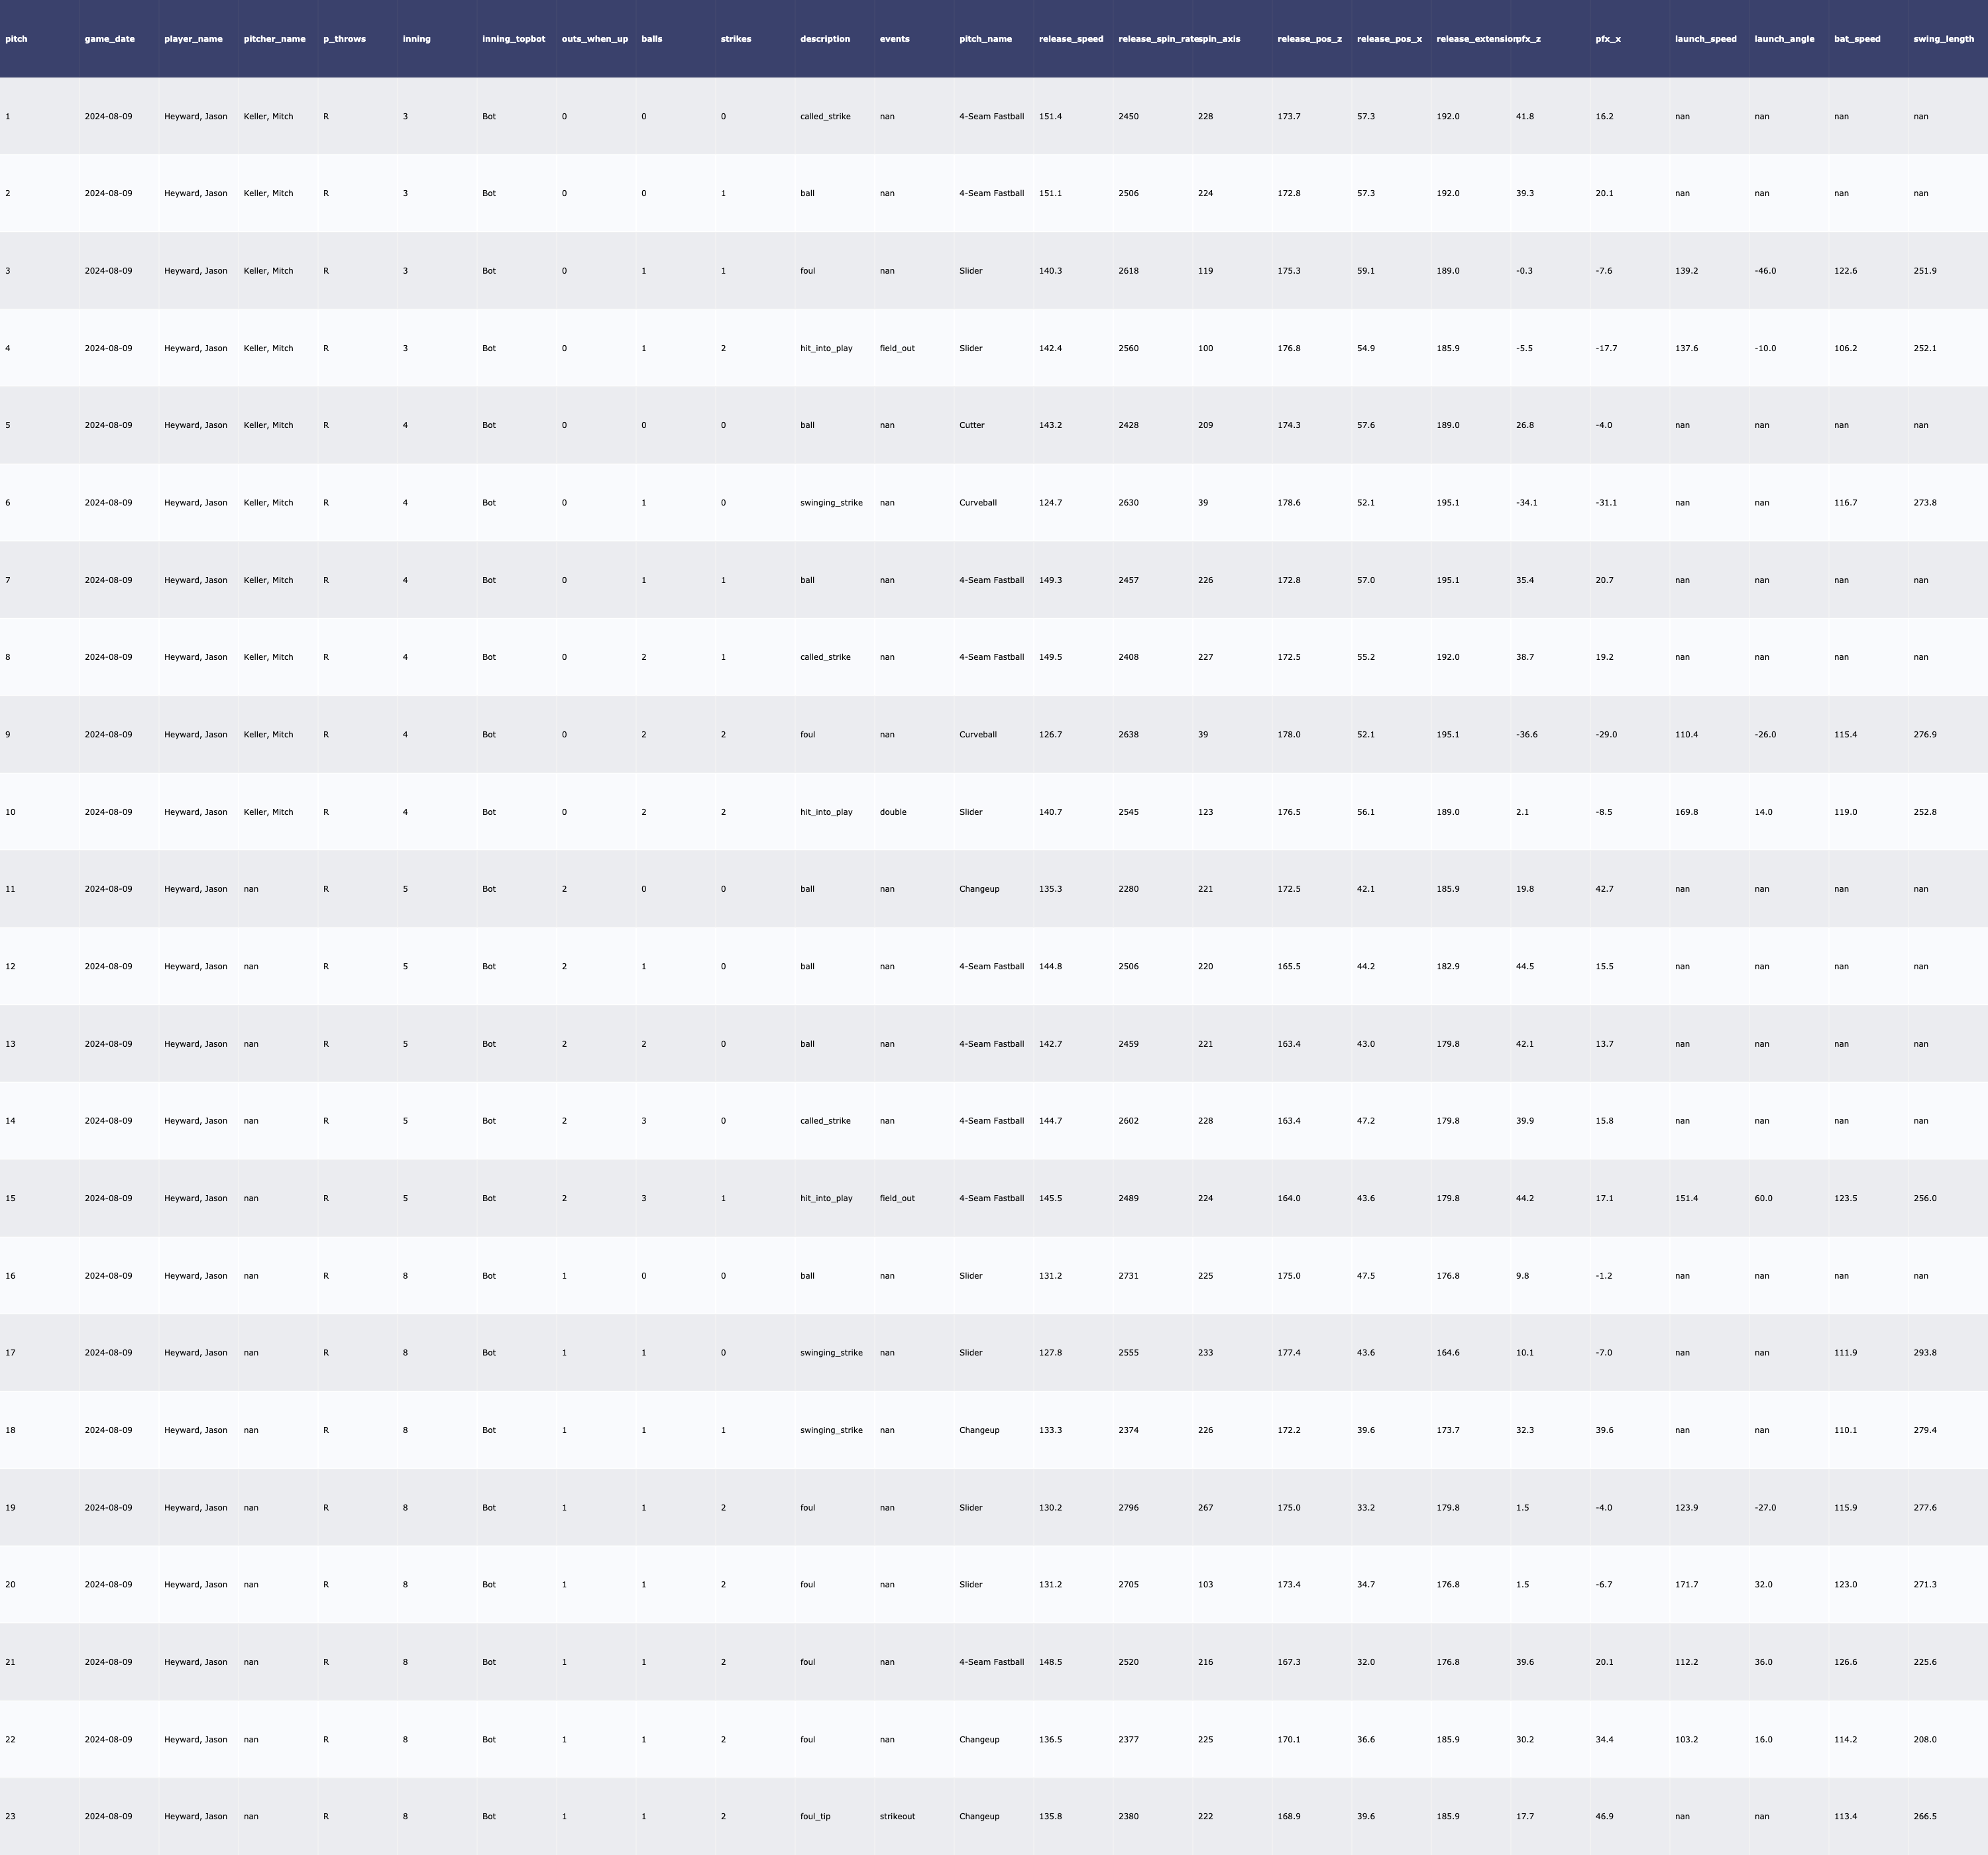Screen dimensions: 1988x1855
Task: Click the 'double' event cell
Action: tap(892, 812)
